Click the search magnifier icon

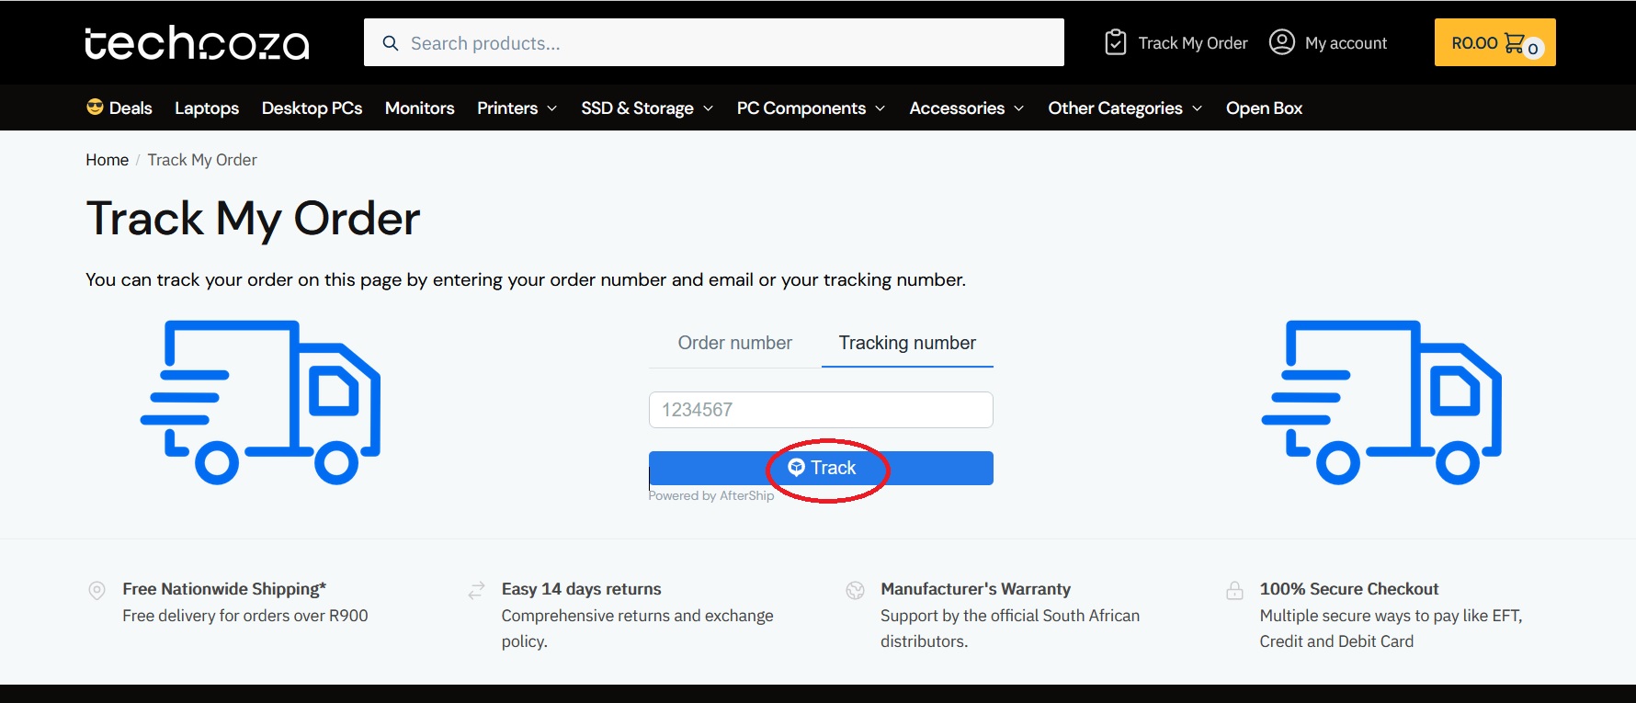391,43
